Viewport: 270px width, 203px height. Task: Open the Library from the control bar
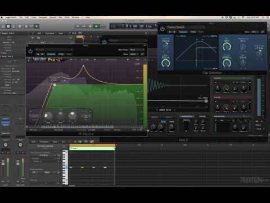(x=3, y=26)
